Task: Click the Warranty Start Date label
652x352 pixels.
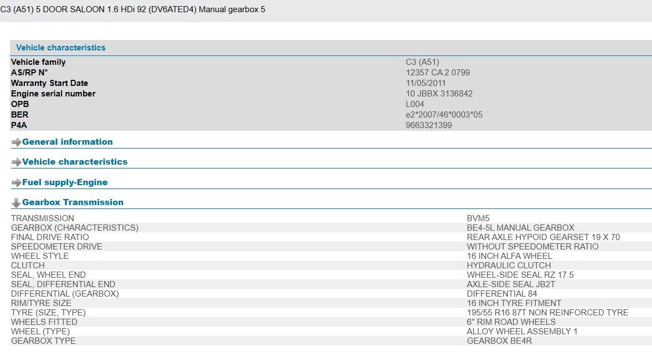Action: [49, 83]
